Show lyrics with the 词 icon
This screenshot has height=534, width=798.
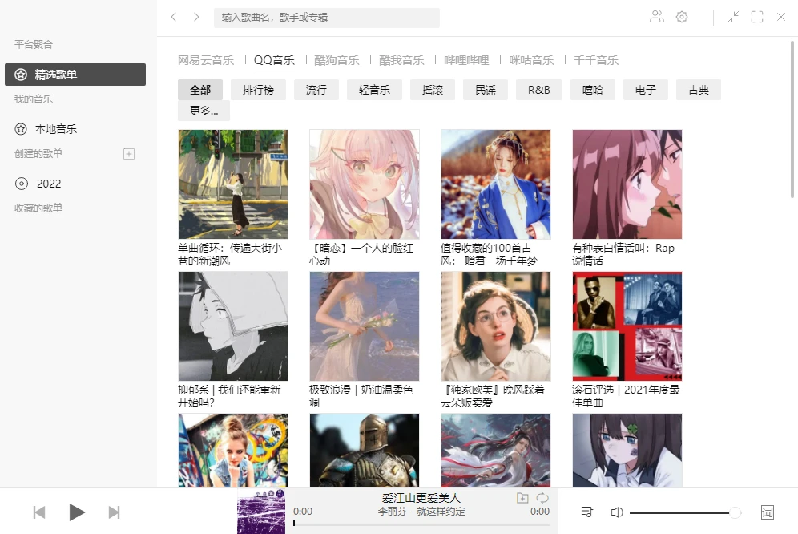pyautogui.click(x=767, y=512)
